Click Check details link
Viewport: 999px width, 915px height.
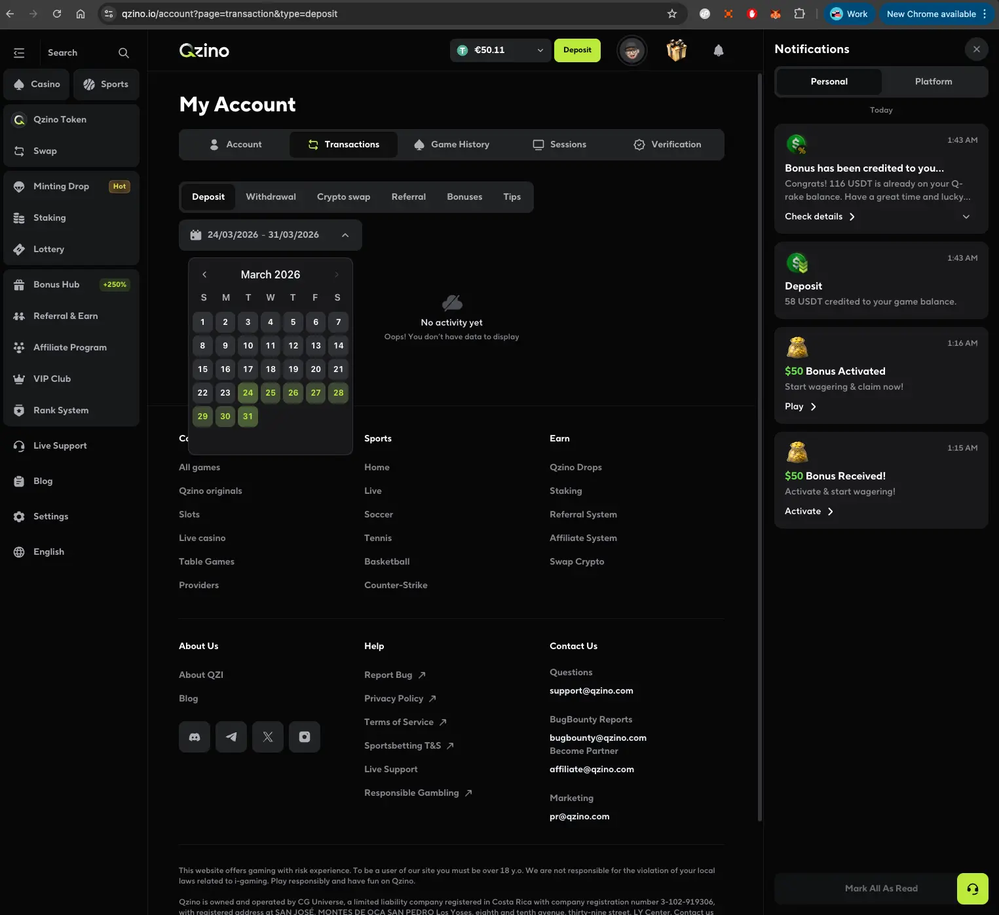[x=820, y=217]
